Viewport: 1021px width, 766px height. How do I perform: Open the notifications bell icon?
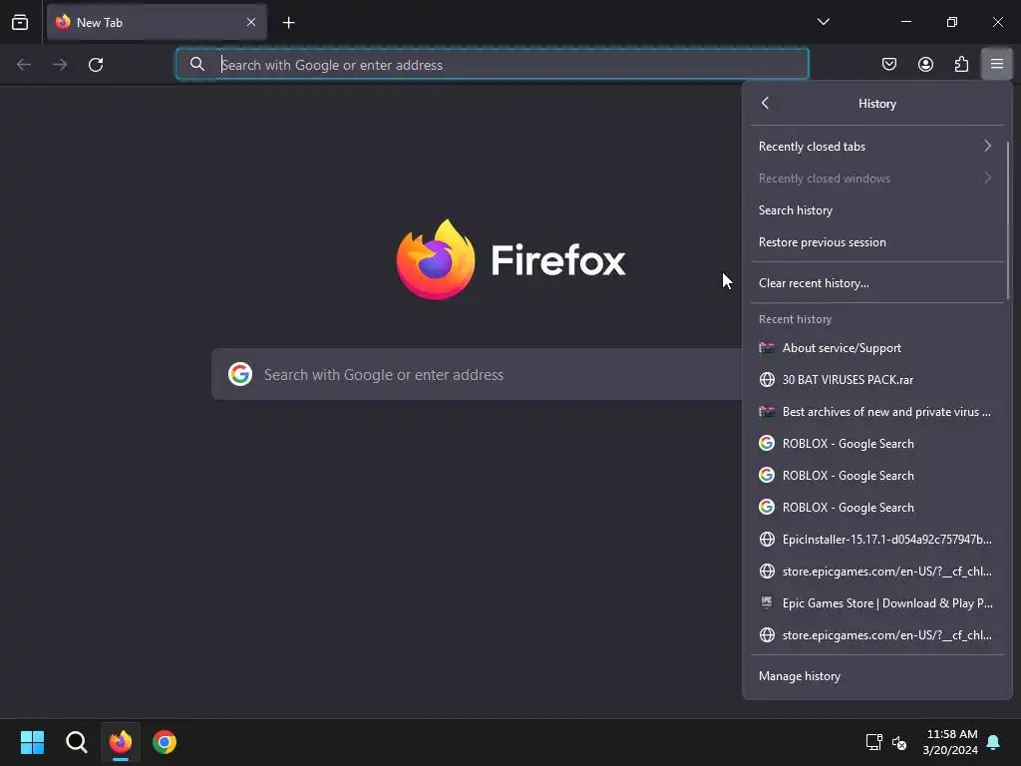994,742
